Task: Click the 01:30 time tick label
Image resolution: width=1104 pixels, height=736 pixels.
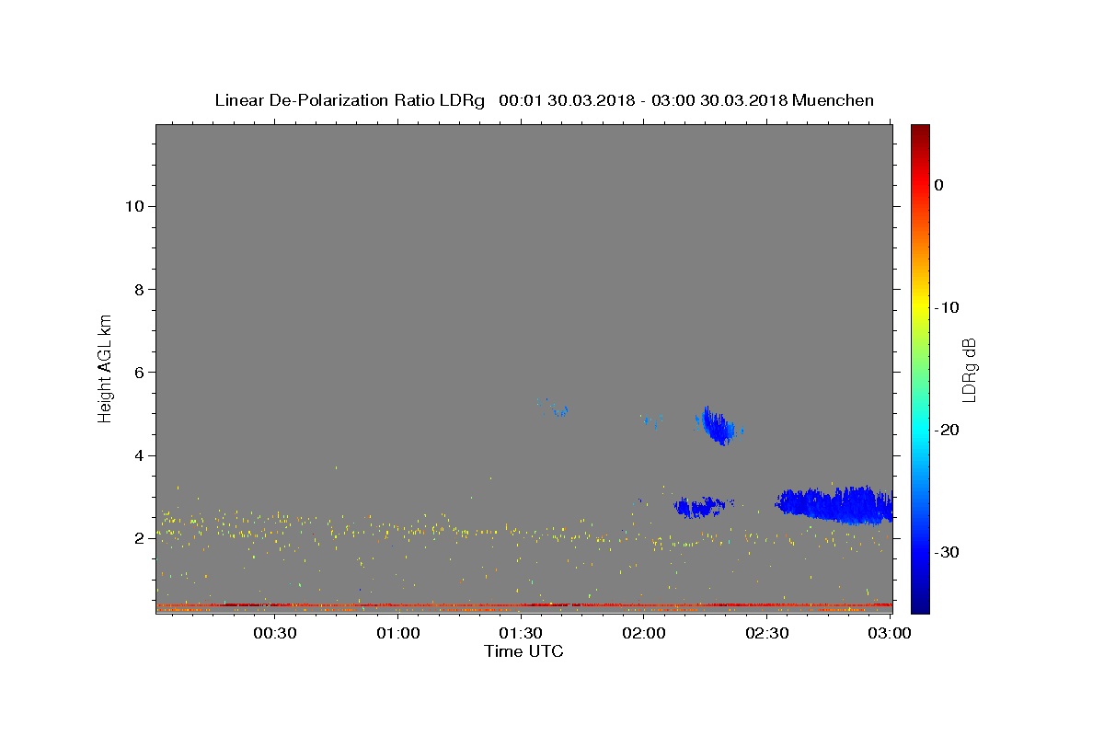Action: click(521, 634)
